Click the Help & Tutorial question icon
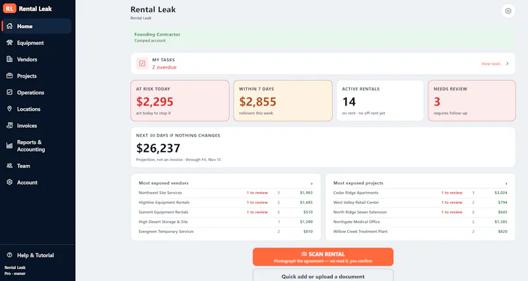528x281 pixels. click(x=9, y=255)
